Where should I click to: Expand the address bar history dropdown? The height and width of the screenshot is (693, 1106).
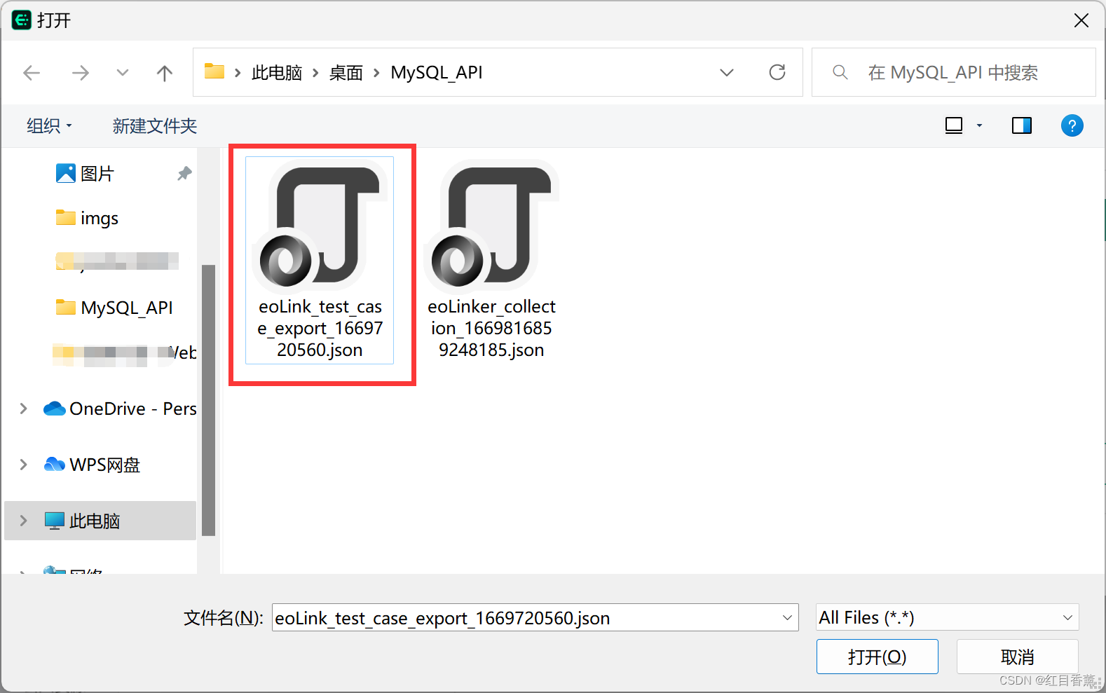pos(727,73)
